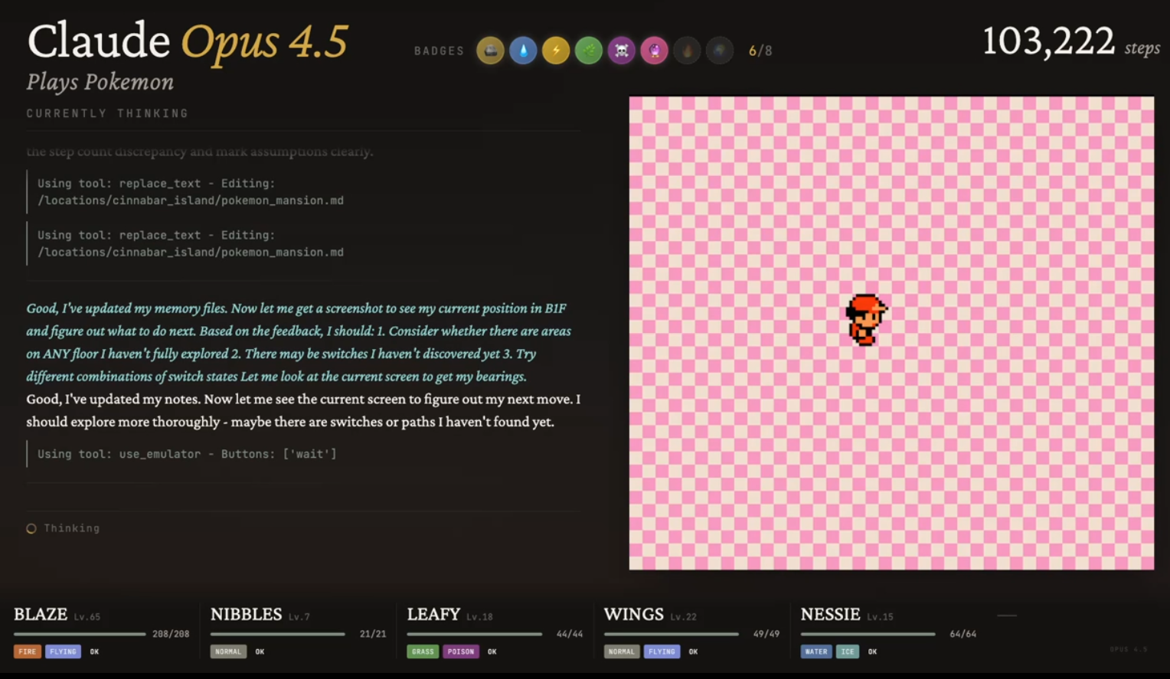This screenshot has height=679, width=1170.
Task: Select the NIBBLES party member name
Action: coord(247,614)
